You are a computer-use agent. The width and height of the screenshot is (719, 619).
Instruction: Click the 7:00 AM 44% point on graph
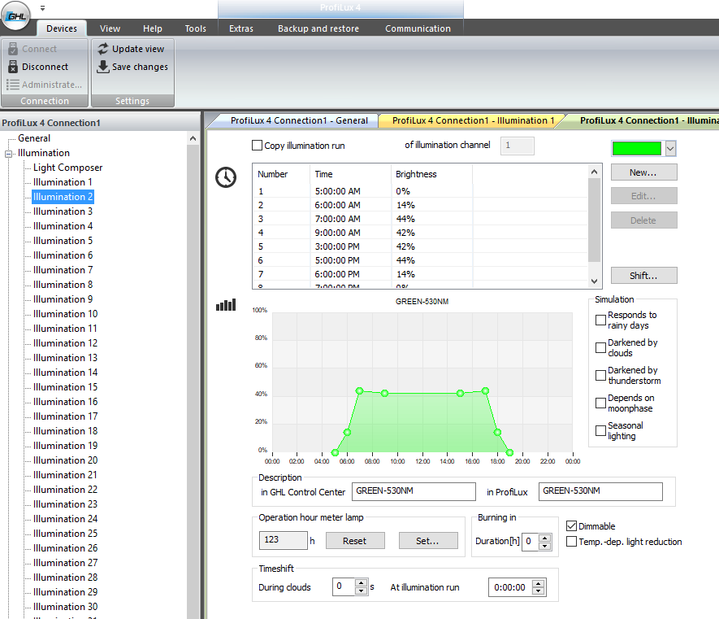(359, 390)
